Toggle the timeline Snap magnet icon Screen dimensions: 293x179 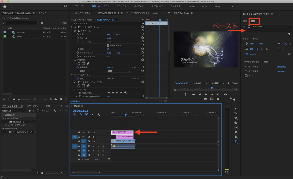[x=80, y=115]
